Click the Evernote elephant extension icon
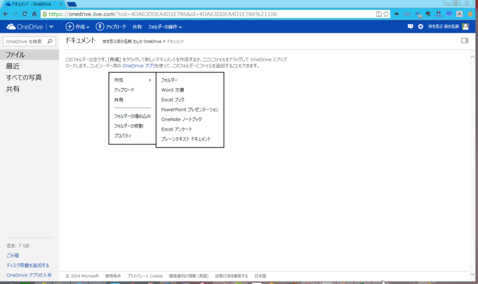Image resolution: width=478 pixels, height=284 pixels. coord(428,14)
